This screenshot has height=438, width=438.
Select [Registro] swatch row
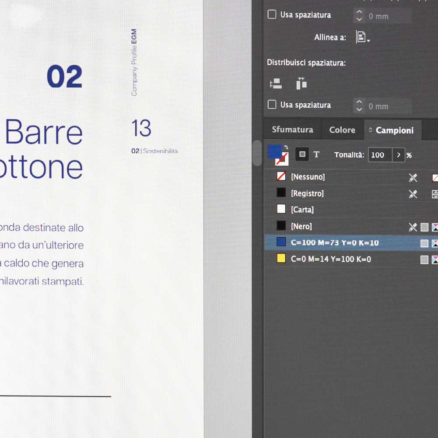pyautogui.click(x=351, y=193)
